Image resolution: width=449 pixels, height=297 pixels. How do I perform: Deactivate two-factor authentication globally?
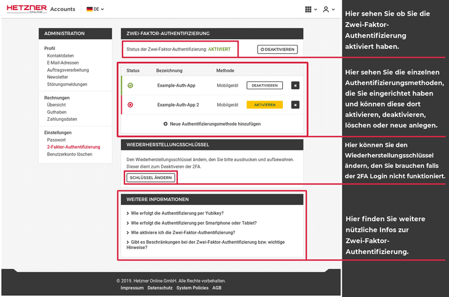[x=277, y=49]
